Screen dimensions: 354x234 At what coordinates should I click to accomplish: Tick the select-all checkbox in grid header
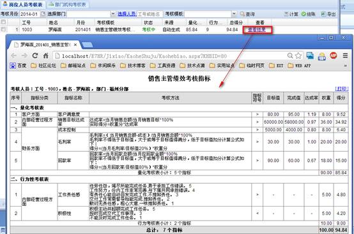coord(3,22)
